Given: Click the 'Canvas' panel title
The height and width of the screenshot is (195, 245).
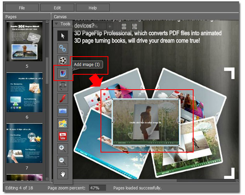Looking at the screenshot, I should (60, 17).
